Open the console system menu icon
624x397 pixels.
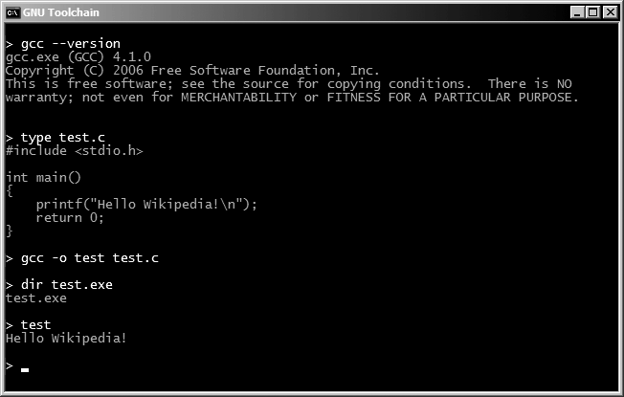tap(12, 11)
